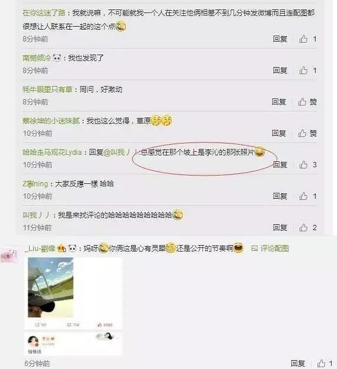The width and height of the screenshot is (337, 369).
Task: Reply to 在你这迷了路's comment
Action: 280,39
